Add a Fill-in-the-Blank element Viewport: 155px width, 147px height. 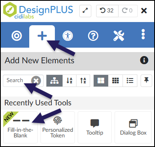click(x=20, y=127)
